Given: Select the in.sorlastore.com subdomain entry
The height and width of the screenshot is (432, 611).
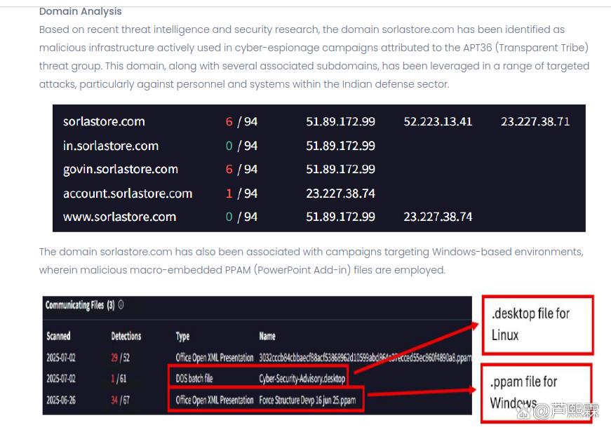Looking at the screenshot, I should pos(111,146).
